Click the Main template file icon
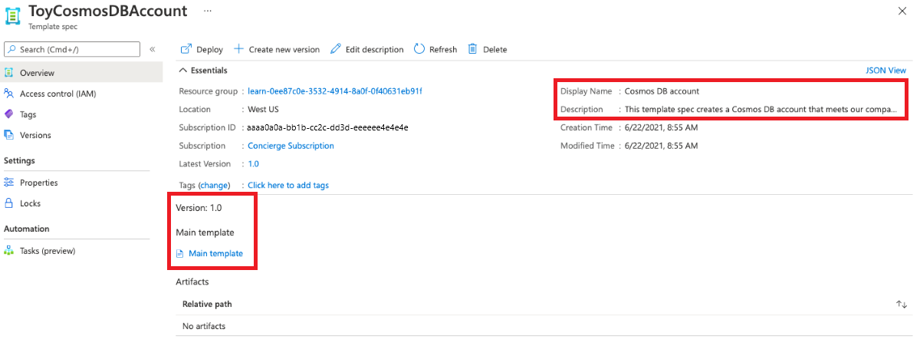 (180, 254)
